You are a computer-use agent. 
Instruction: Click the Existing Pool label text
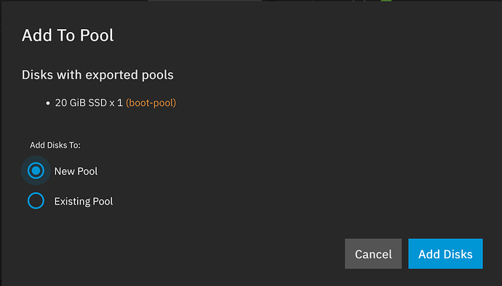(84, 202)
